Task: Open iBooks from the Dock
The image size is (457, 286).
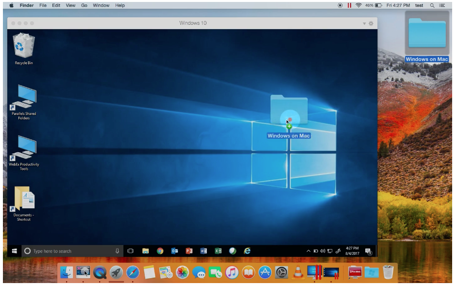Action: coord(248,272)
